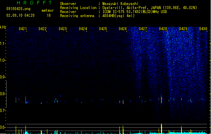Click the tallest yellow intensity spike below 0428
The height and width of the screenshot is (134, 211).
coord(161,129)
